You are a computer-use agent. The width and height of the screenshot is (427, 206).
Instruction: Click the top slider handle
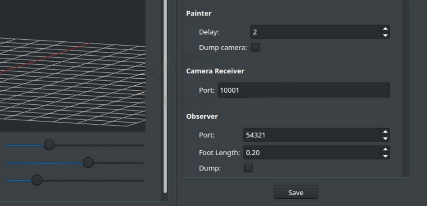click(x=49, y=145)
